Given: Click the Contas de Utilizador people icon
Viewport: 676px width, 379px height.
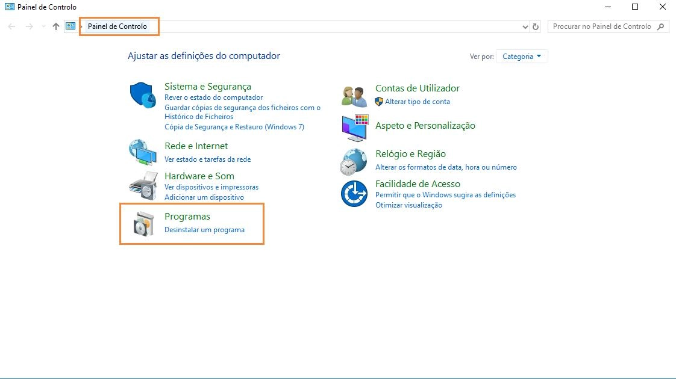Looking at the screenshot, I should (354, 95).
